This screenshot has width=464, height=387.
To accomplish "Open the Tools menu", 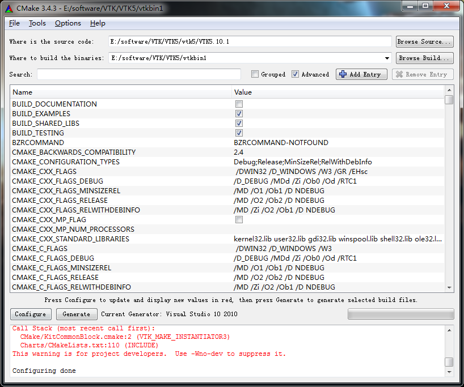I will [37, 23].
